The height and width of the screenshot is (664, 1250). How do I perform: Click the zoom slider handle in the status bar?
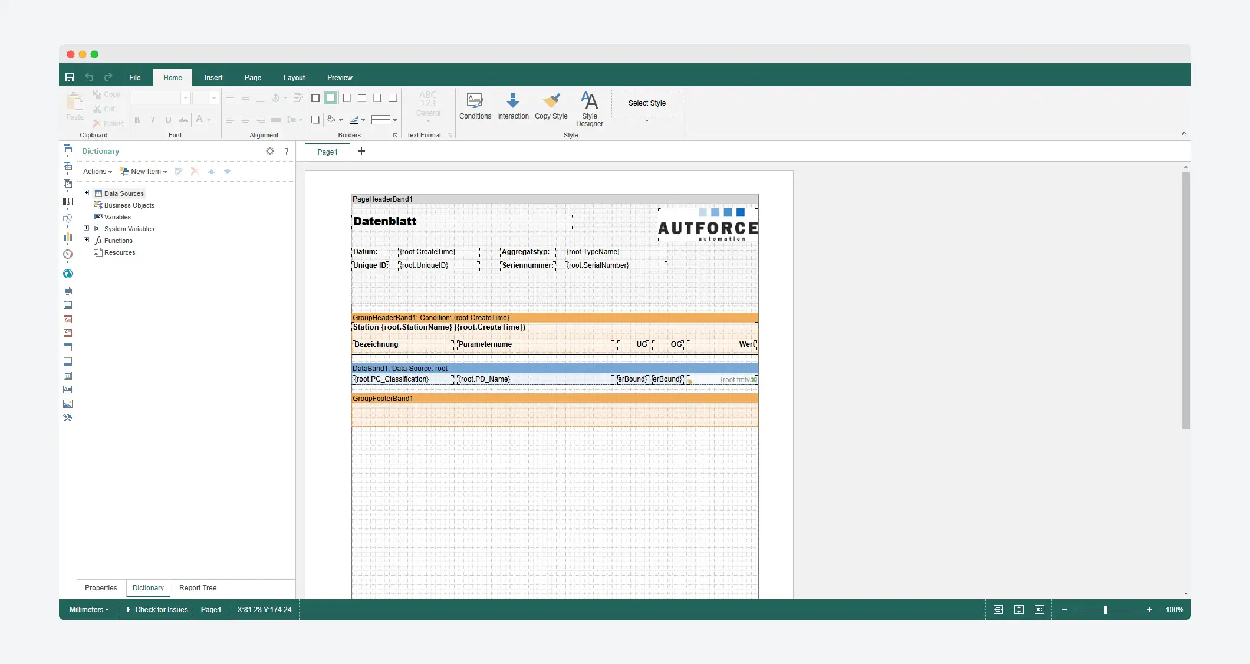point(1105,610)
